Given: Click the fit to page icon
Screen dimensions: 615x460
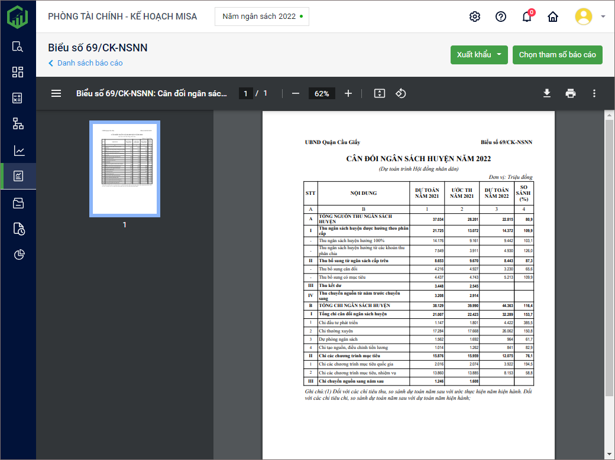Looking at the screenshot, I should click(x=380, y=93).
